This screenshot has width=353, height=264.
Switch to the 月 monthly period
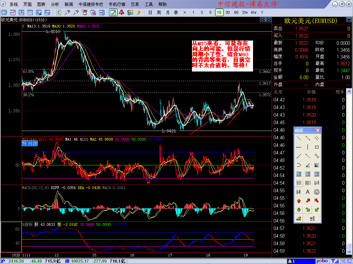(x=168, y=12)
